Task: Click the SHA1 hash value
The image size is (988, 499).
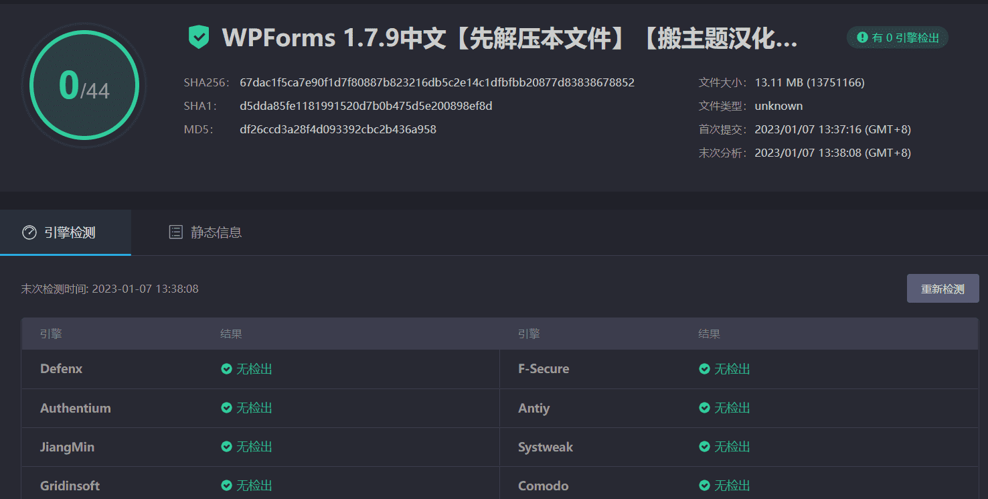Action: (x=366, y=106)
